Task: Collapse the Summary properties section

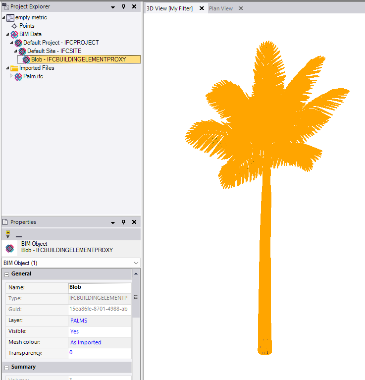Action: [x=7, y=368]
